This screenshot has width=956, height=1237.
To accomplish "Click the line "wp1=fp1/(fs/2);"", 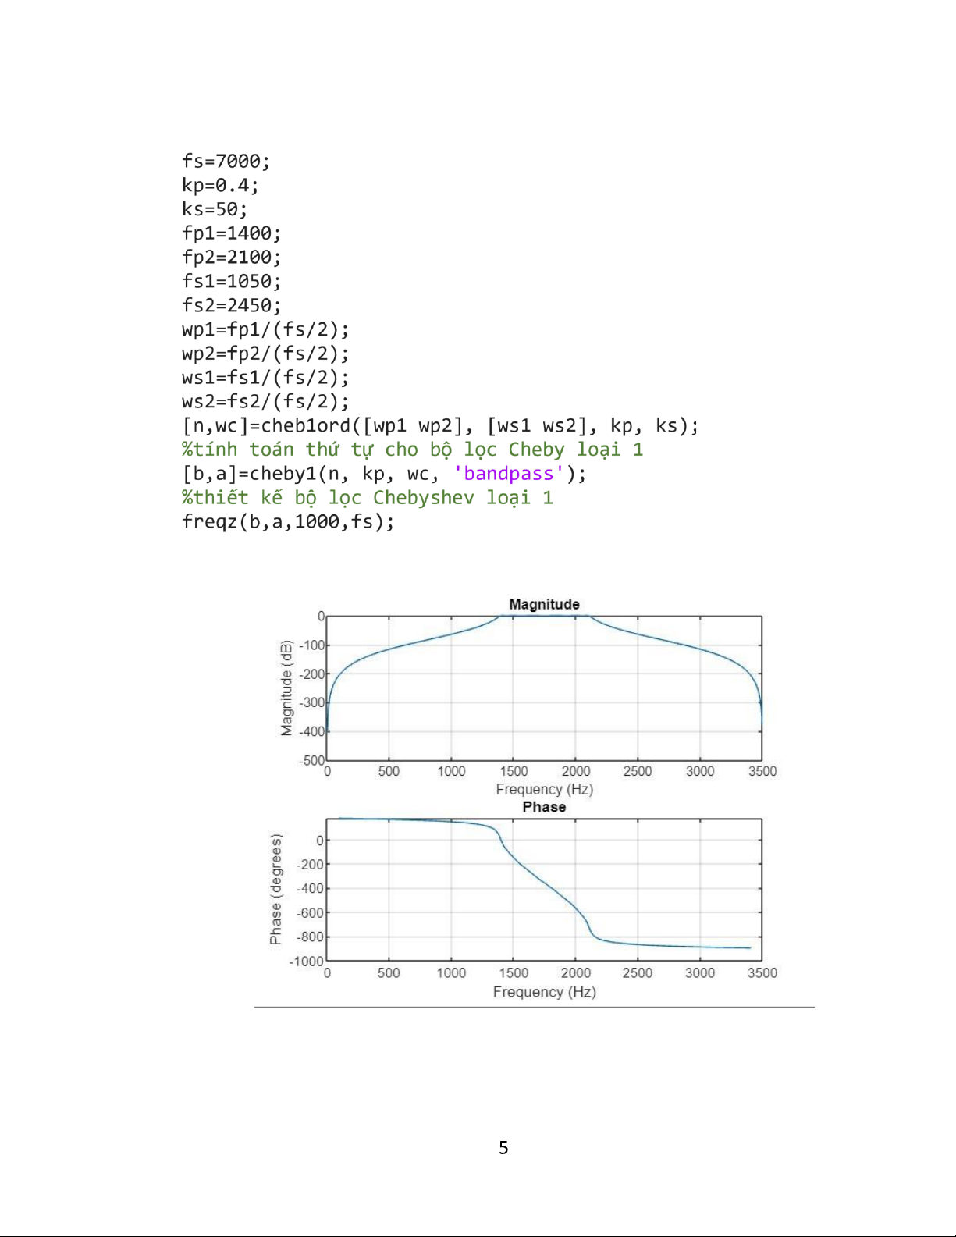I will [265, 330].
